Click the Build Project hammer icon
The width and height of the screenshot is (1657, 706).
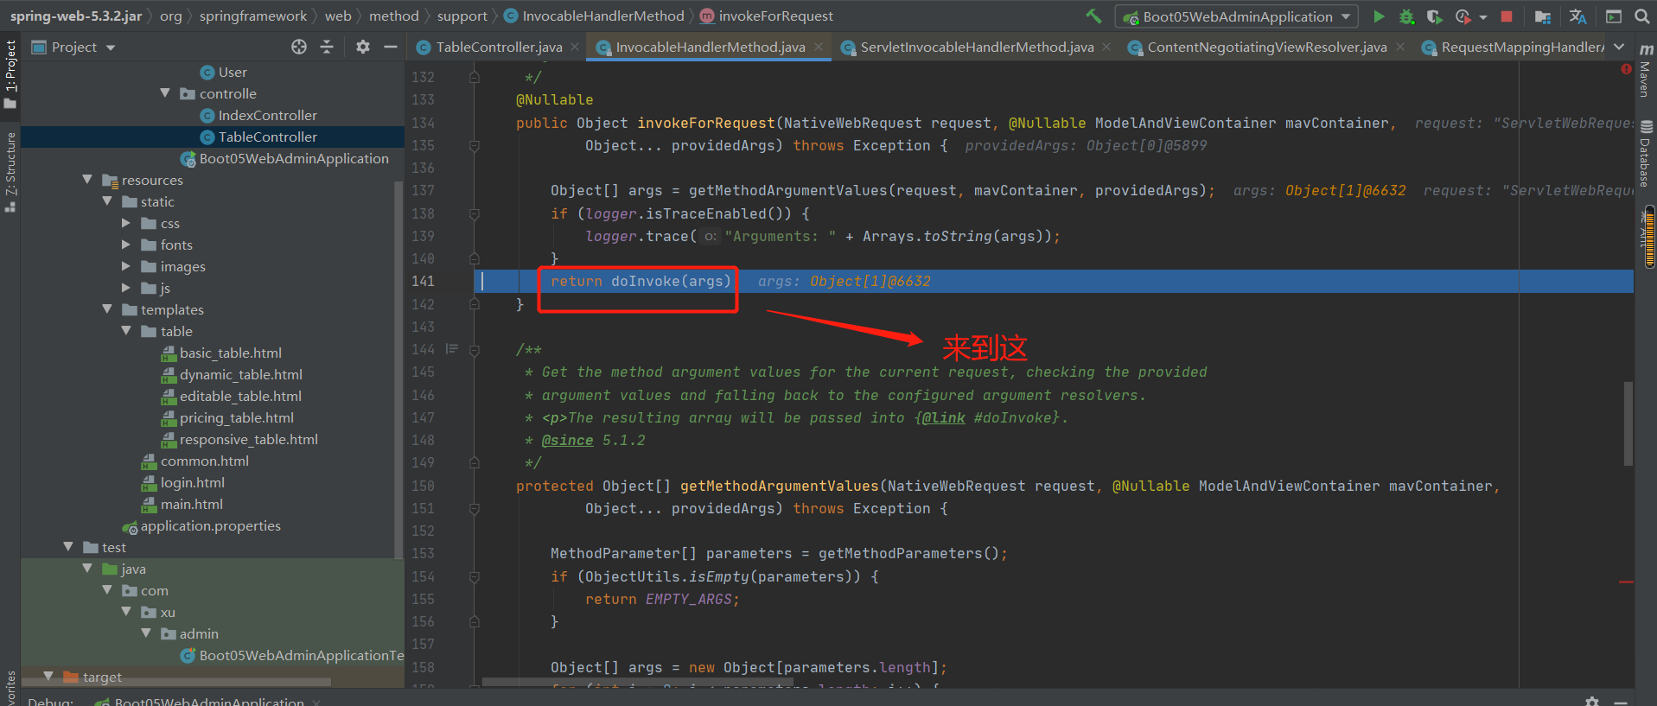[x=1093, y=16]
